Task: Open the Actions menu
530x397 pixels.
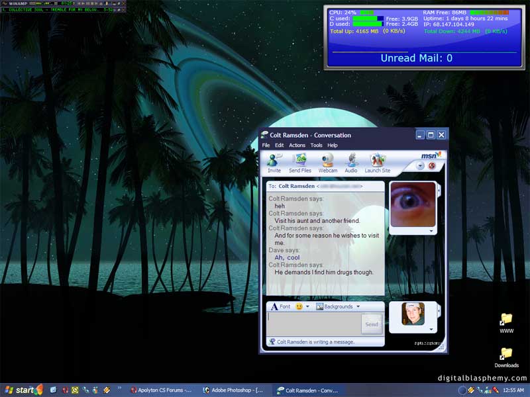Action: 297,146
